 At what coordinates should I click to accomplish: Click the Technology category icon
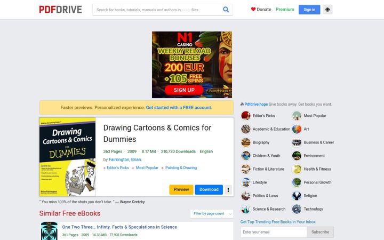(297, 209)
